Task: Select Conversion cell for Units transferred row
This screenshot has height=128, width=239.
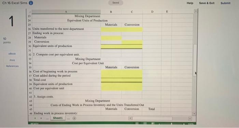Action: (x=132, y=29)
